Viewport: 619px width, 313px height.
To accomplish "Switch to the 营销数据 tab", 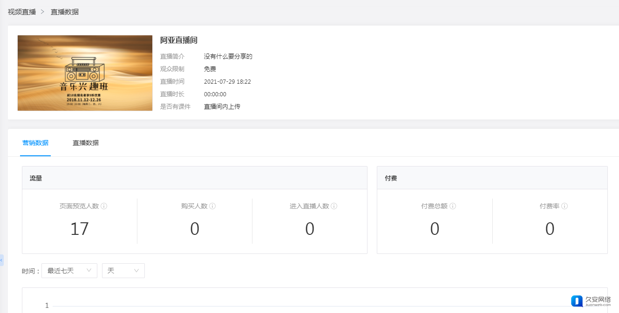I will [x=35, y=143].
